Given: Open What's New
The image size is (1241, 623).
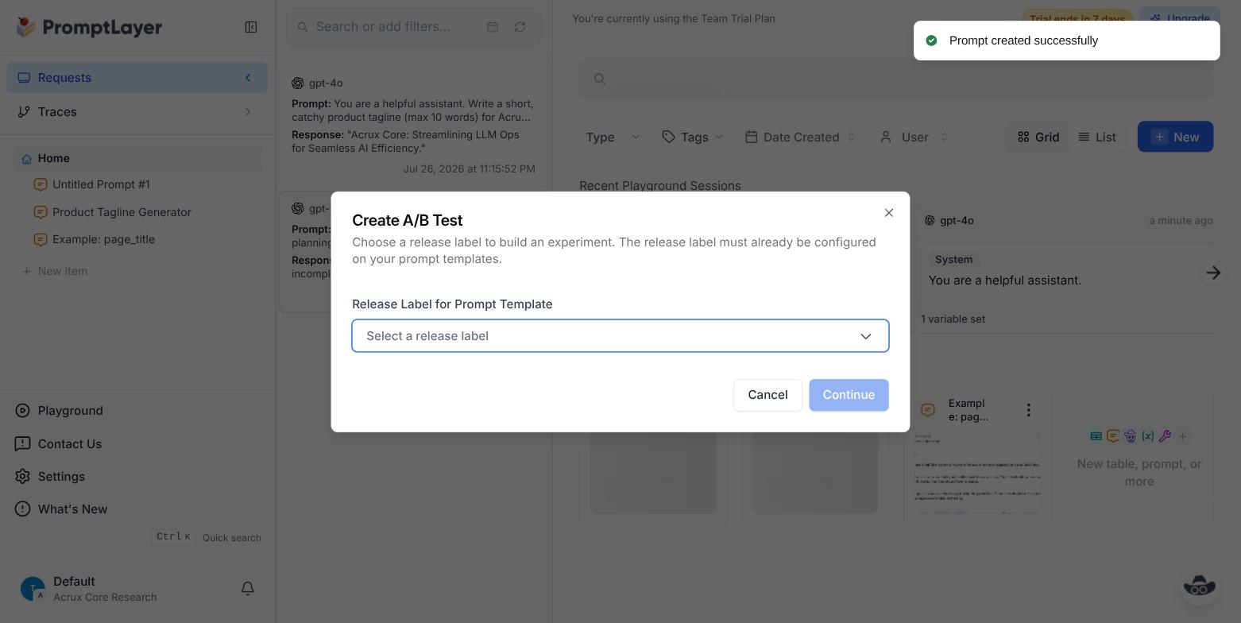Looking at the screenshot, I should click(x=72, y=509).
